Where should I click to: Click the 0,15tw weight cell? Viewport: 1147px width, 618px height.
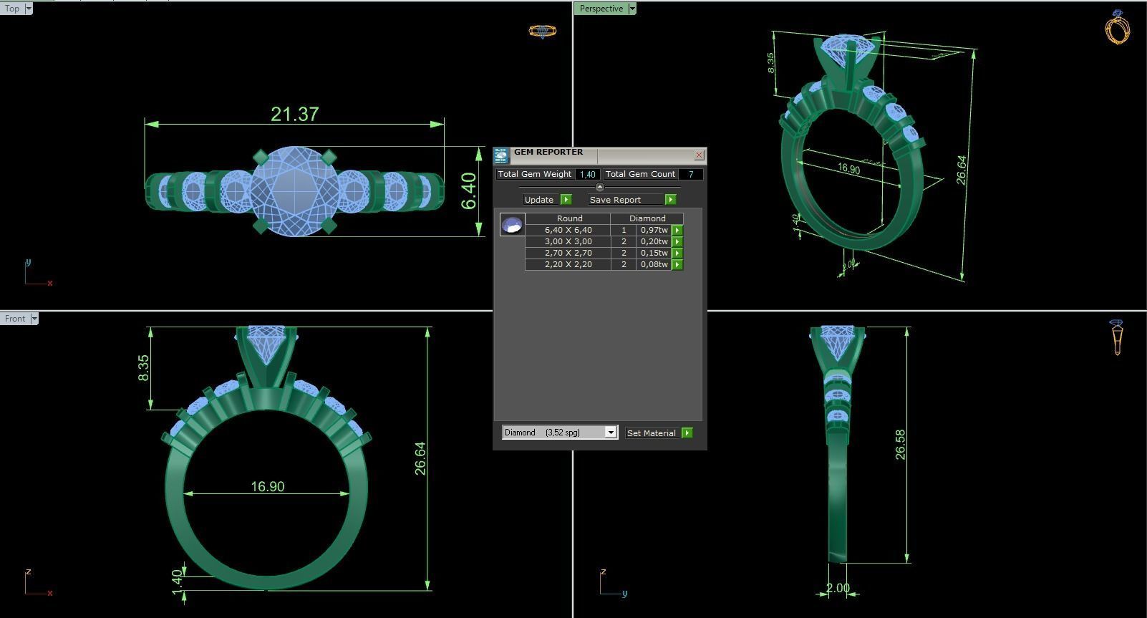[x=654, y=254]
